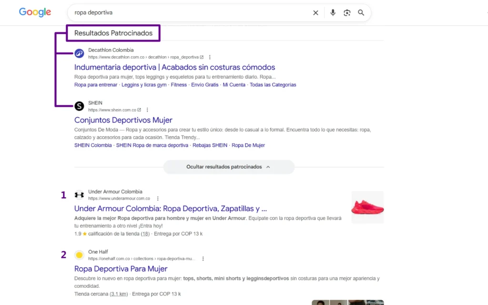Open 'Under Armour Colombia: Ropa Deportiva, Zapatillas y ...'
Image resolution: width=488 pixels, height=305 pixels.
[x=171, y=209]
